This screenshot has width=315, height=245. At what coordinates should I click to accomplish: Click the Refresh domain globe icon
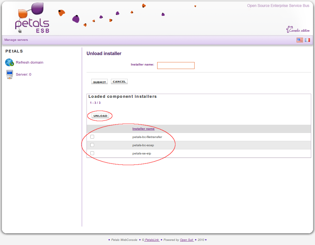(x=10, y=62)
